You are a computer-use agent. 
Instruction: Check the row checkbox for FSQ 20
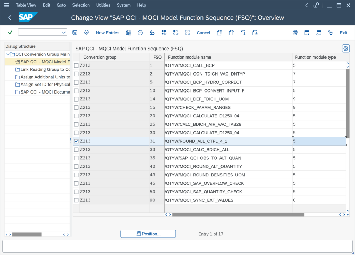(x=76, y=116)
